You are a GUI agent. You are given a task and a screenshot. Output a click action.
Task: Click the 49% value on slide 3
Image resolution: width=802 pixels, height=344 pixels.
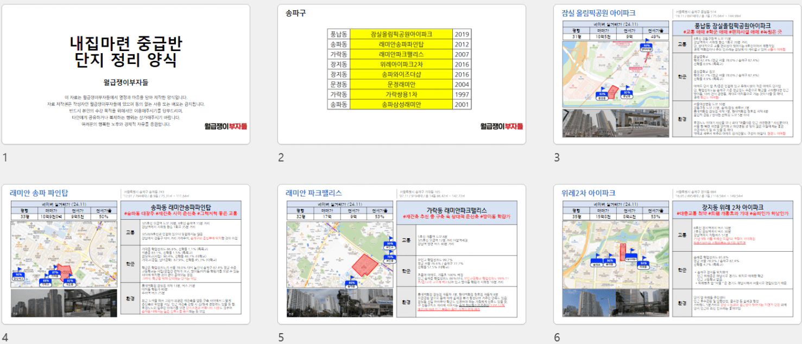[655, 37]
